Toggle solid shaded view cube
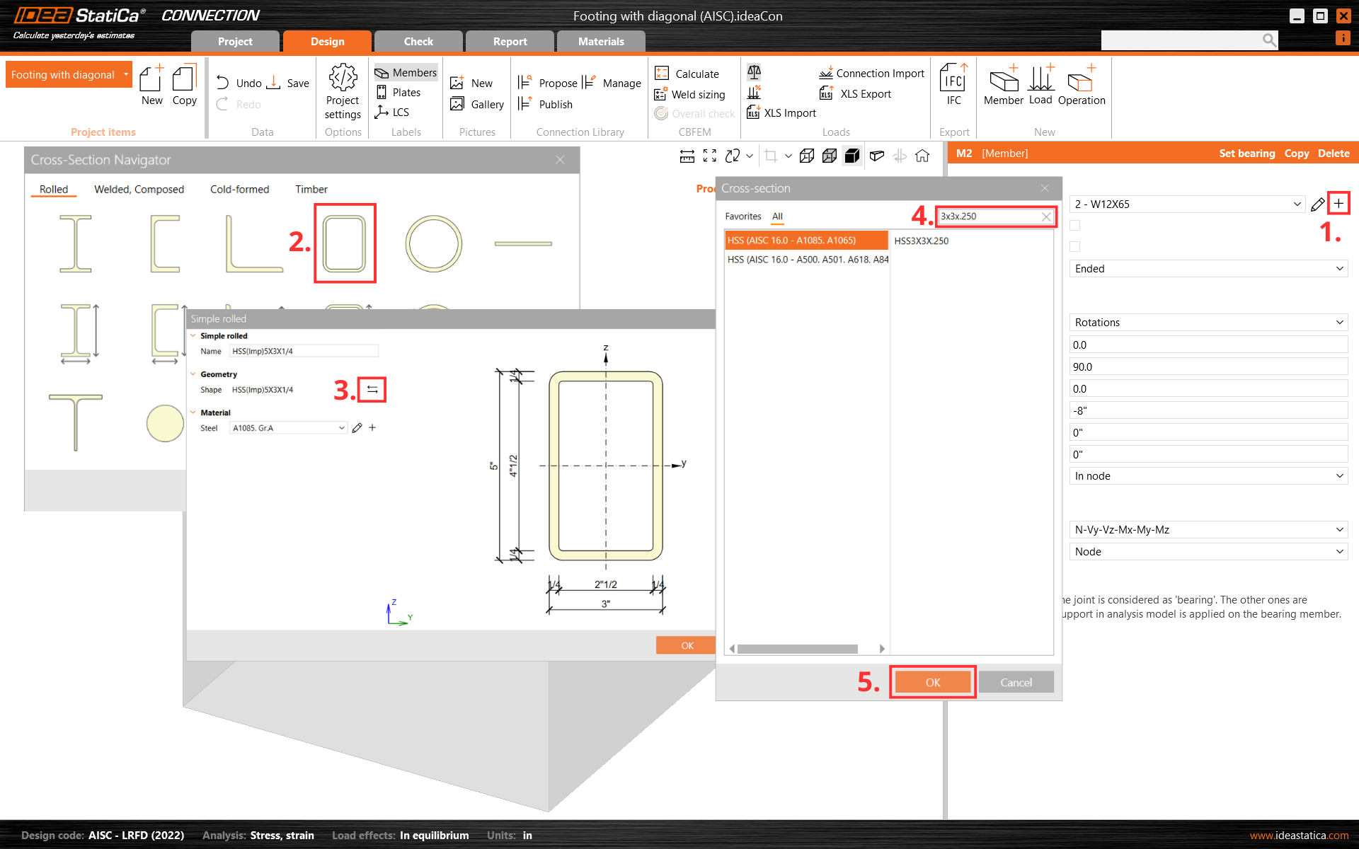The width and height of the screenshot is (1359, 849). pos(852,156)
